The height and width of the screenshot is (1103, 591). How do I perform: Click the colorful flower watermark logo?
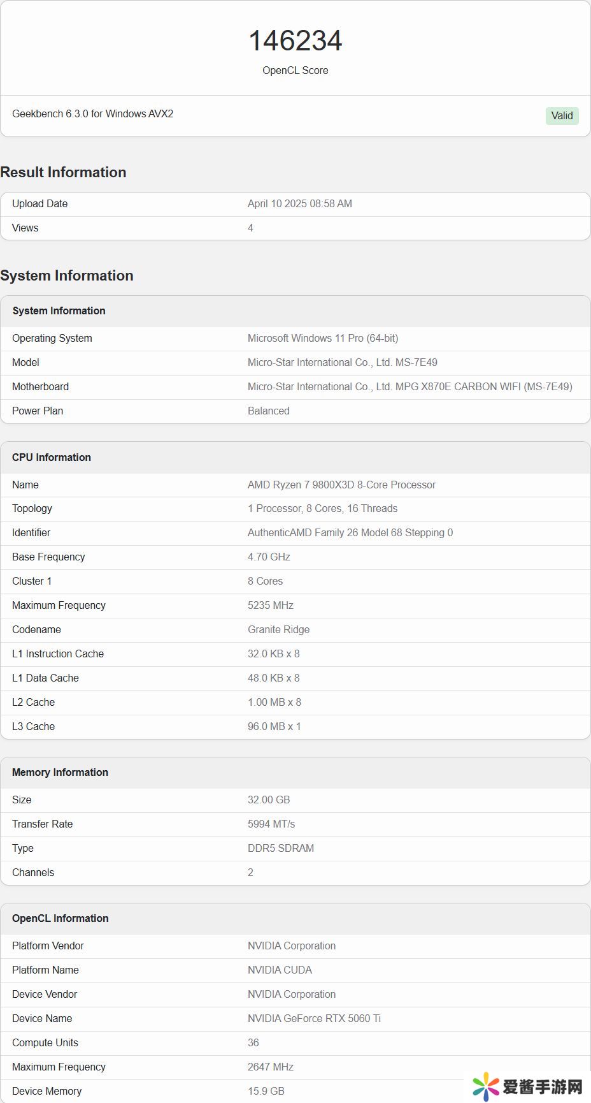[486, 1086]
